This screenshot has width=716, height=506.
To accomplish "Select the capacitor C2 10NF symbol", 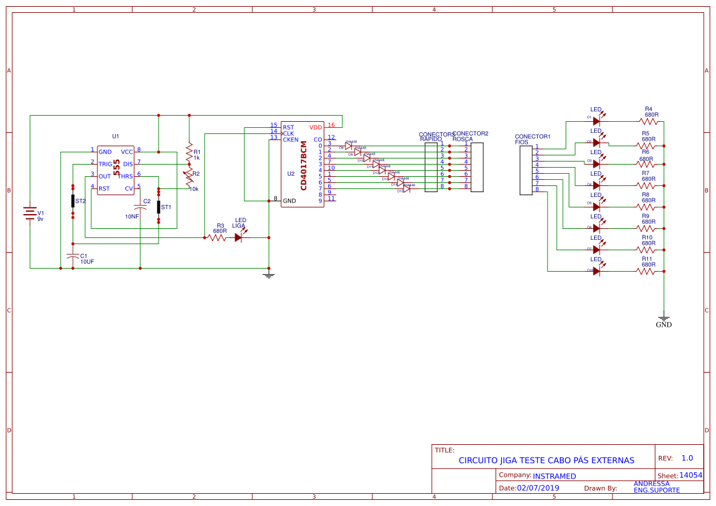I will [x=140, y=208].
